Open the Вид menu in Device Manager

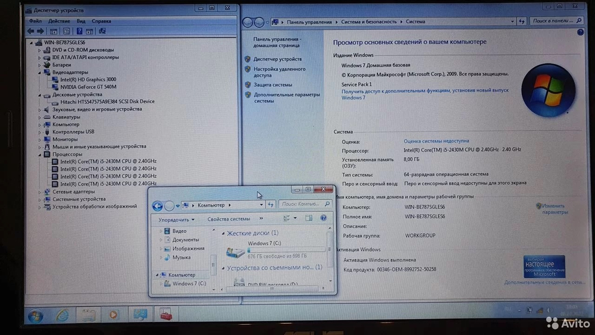point(81,21)
